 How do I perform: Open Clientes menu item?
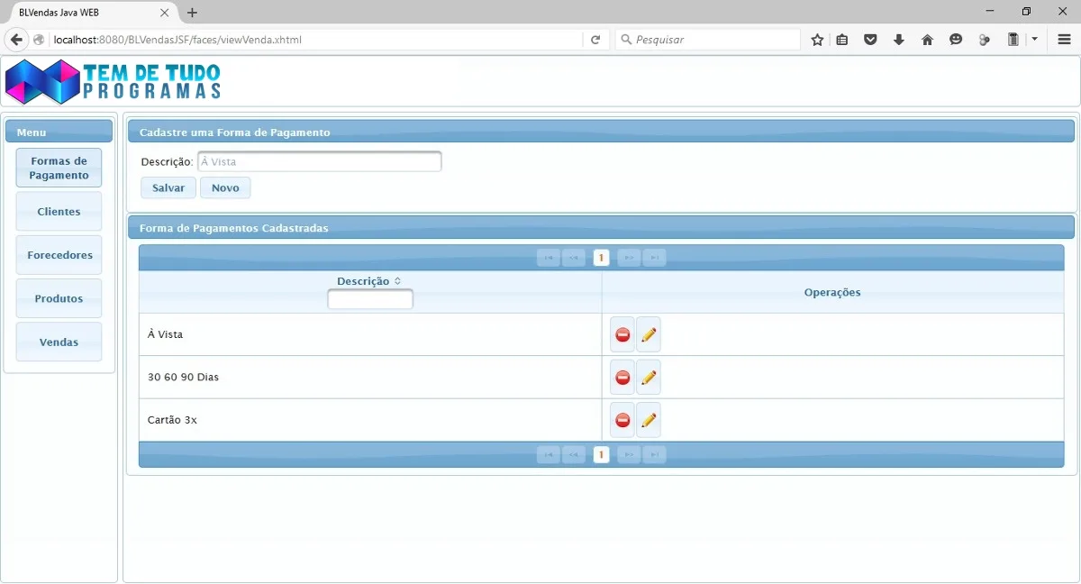[59, 212]
